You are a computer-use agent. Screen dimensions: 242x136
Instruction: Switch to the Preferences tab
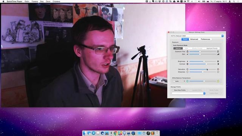(x=205, y=39)
